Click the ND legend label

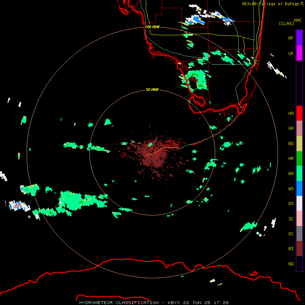(291, 264)
